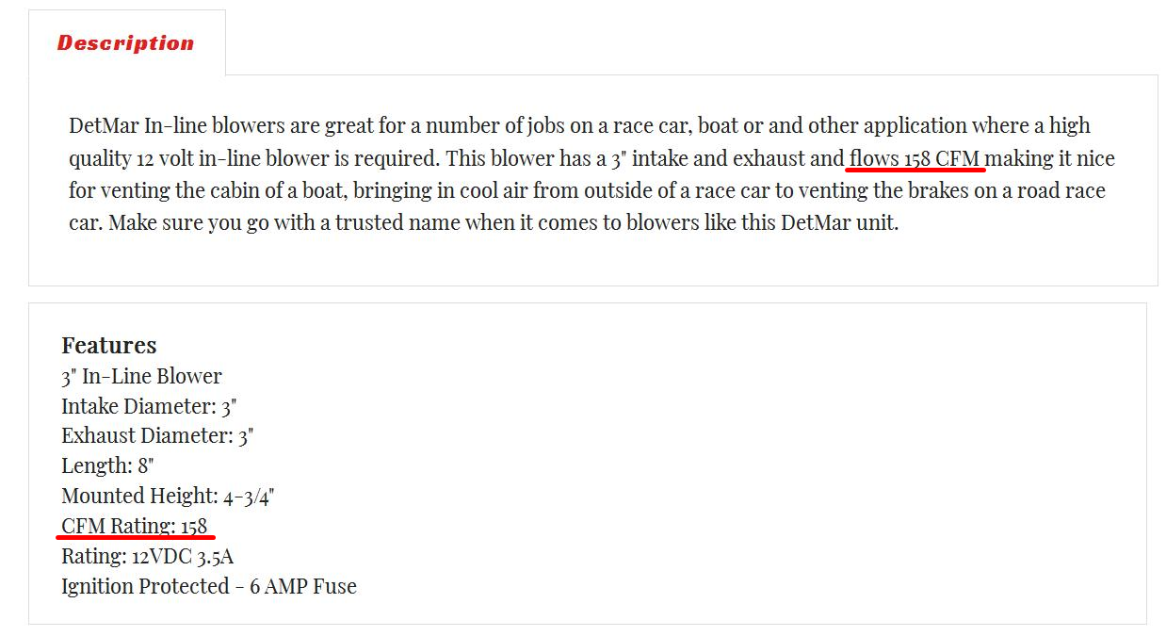Click the "Intake Diameter: 3"" line
This screenshot has height=636, width=1166.
[149, 406]
